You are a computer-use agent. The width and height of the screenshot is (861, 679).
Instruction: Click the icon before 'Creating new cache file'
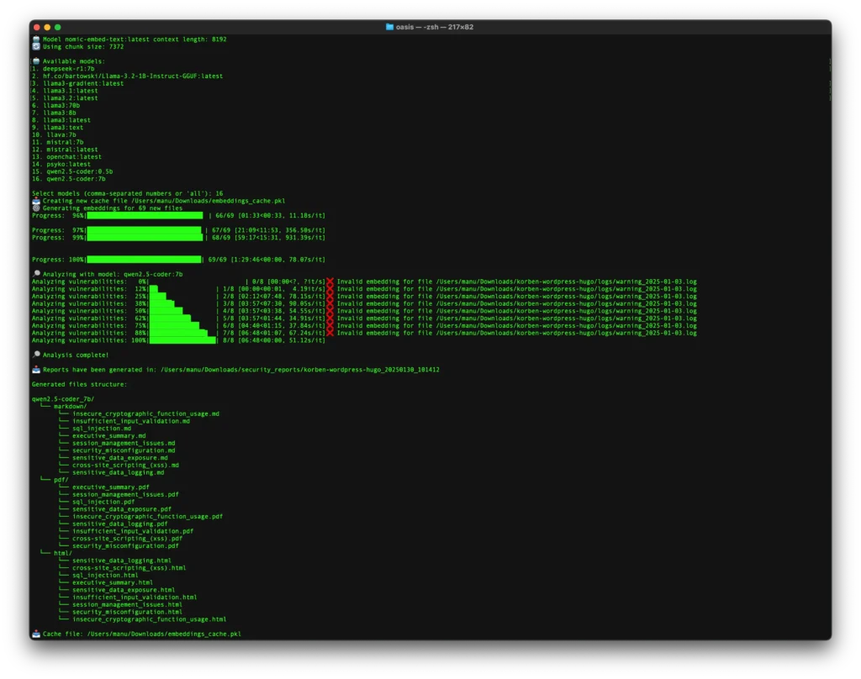(36, 200)
